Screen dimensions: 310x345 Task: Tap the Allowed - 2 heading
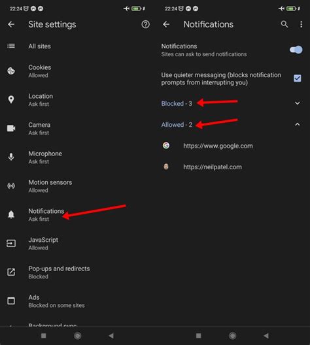pyautogui.click(x=177, y=125)
